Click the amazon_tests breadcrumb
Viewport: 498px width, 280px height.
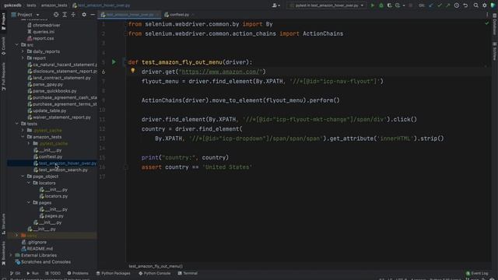point(54,5)
